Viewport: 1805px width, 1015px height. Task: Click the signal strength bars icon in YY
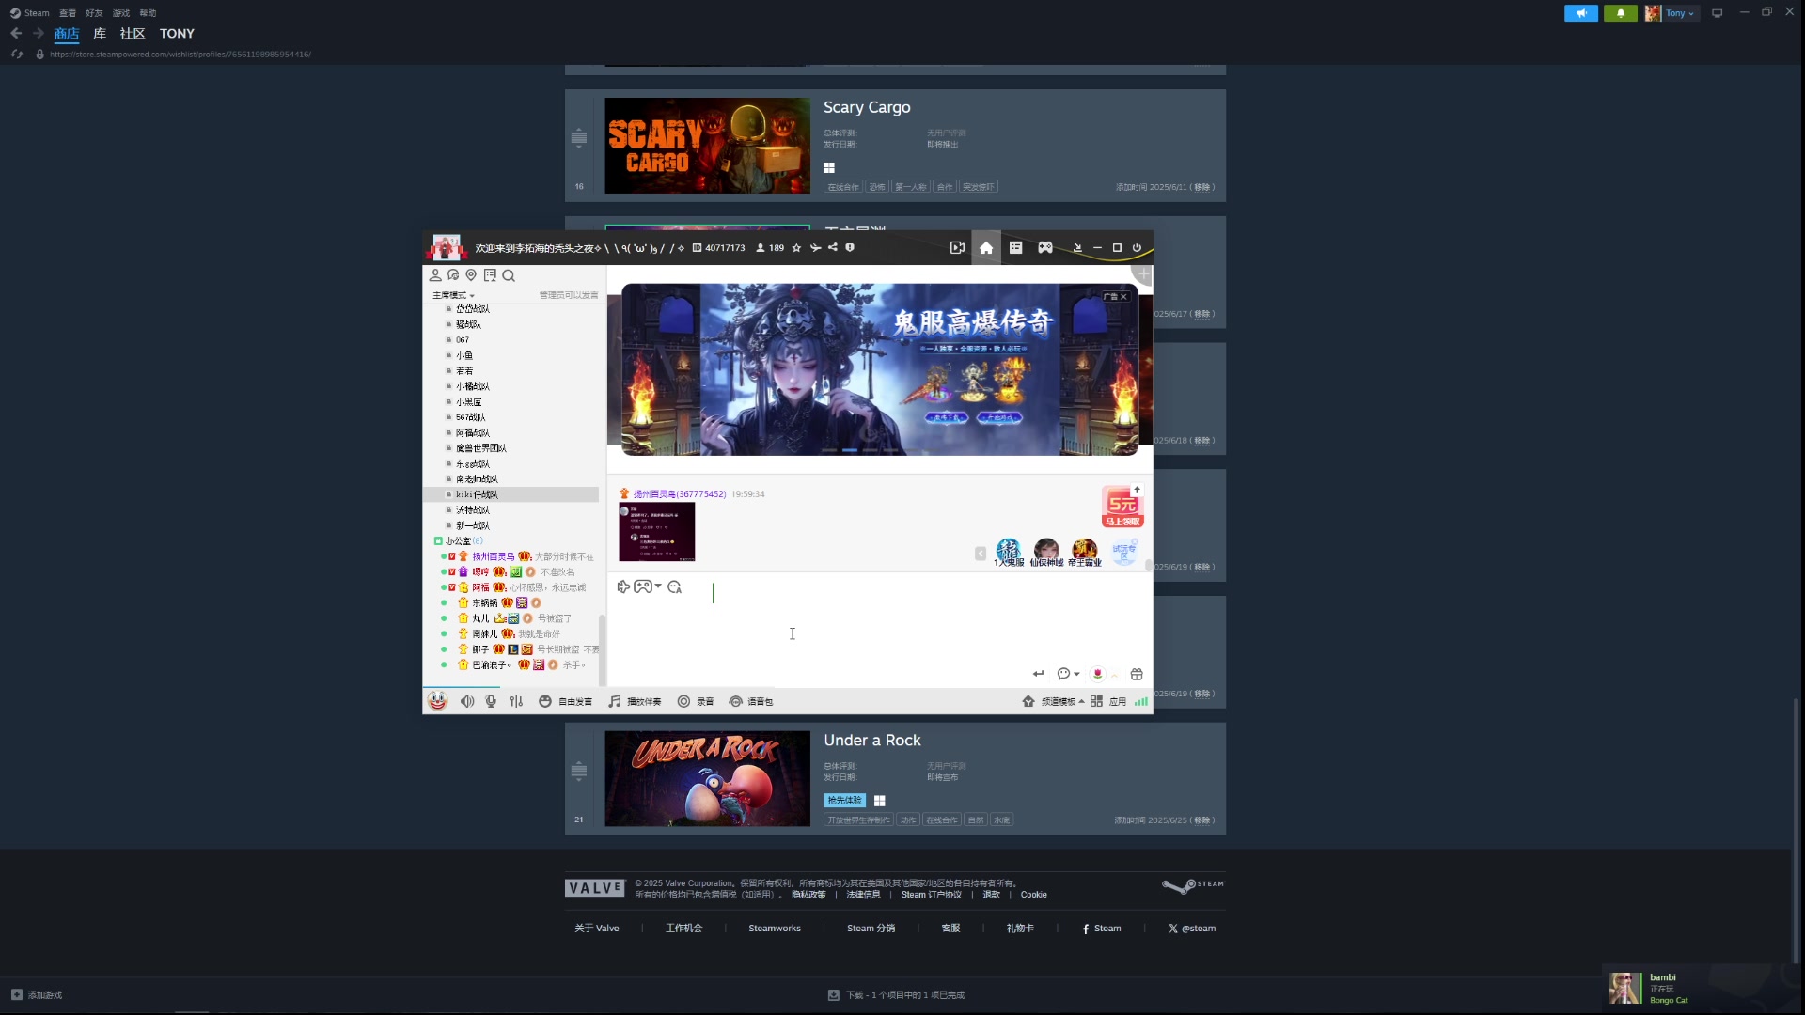(x=1140, y=701)
